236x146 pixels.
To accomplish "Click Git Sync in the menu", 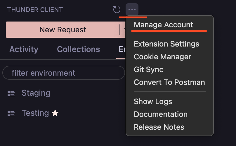I will (x=148, y=70).
